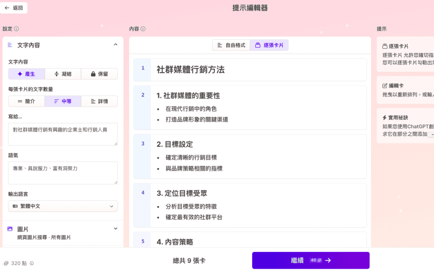434x270 pixels.
Task: Click the 實用秘訣 lightning icon
Action: coord(384,117)
